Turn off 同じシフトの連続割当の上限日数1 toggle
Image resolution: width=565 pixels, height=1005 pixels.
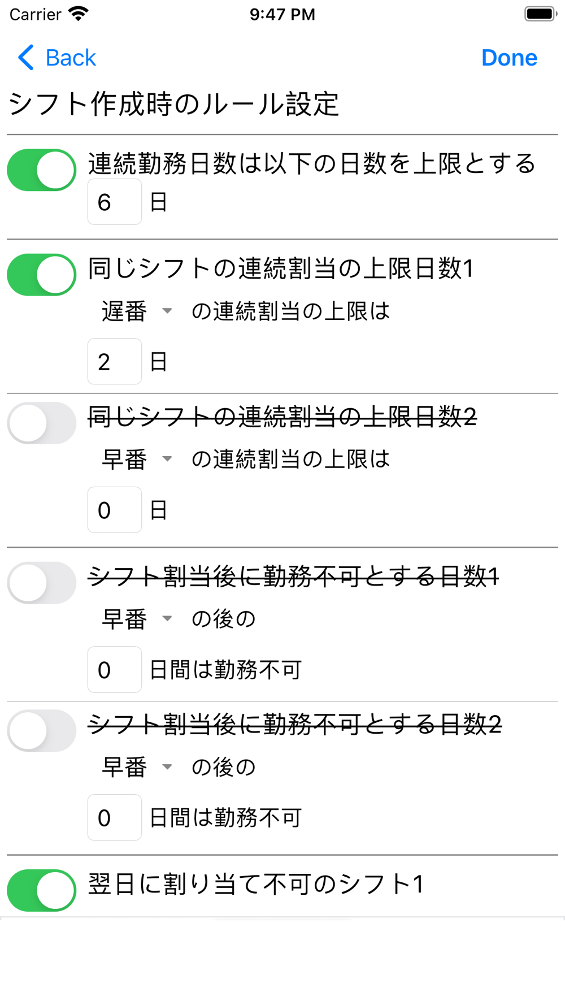42,275
